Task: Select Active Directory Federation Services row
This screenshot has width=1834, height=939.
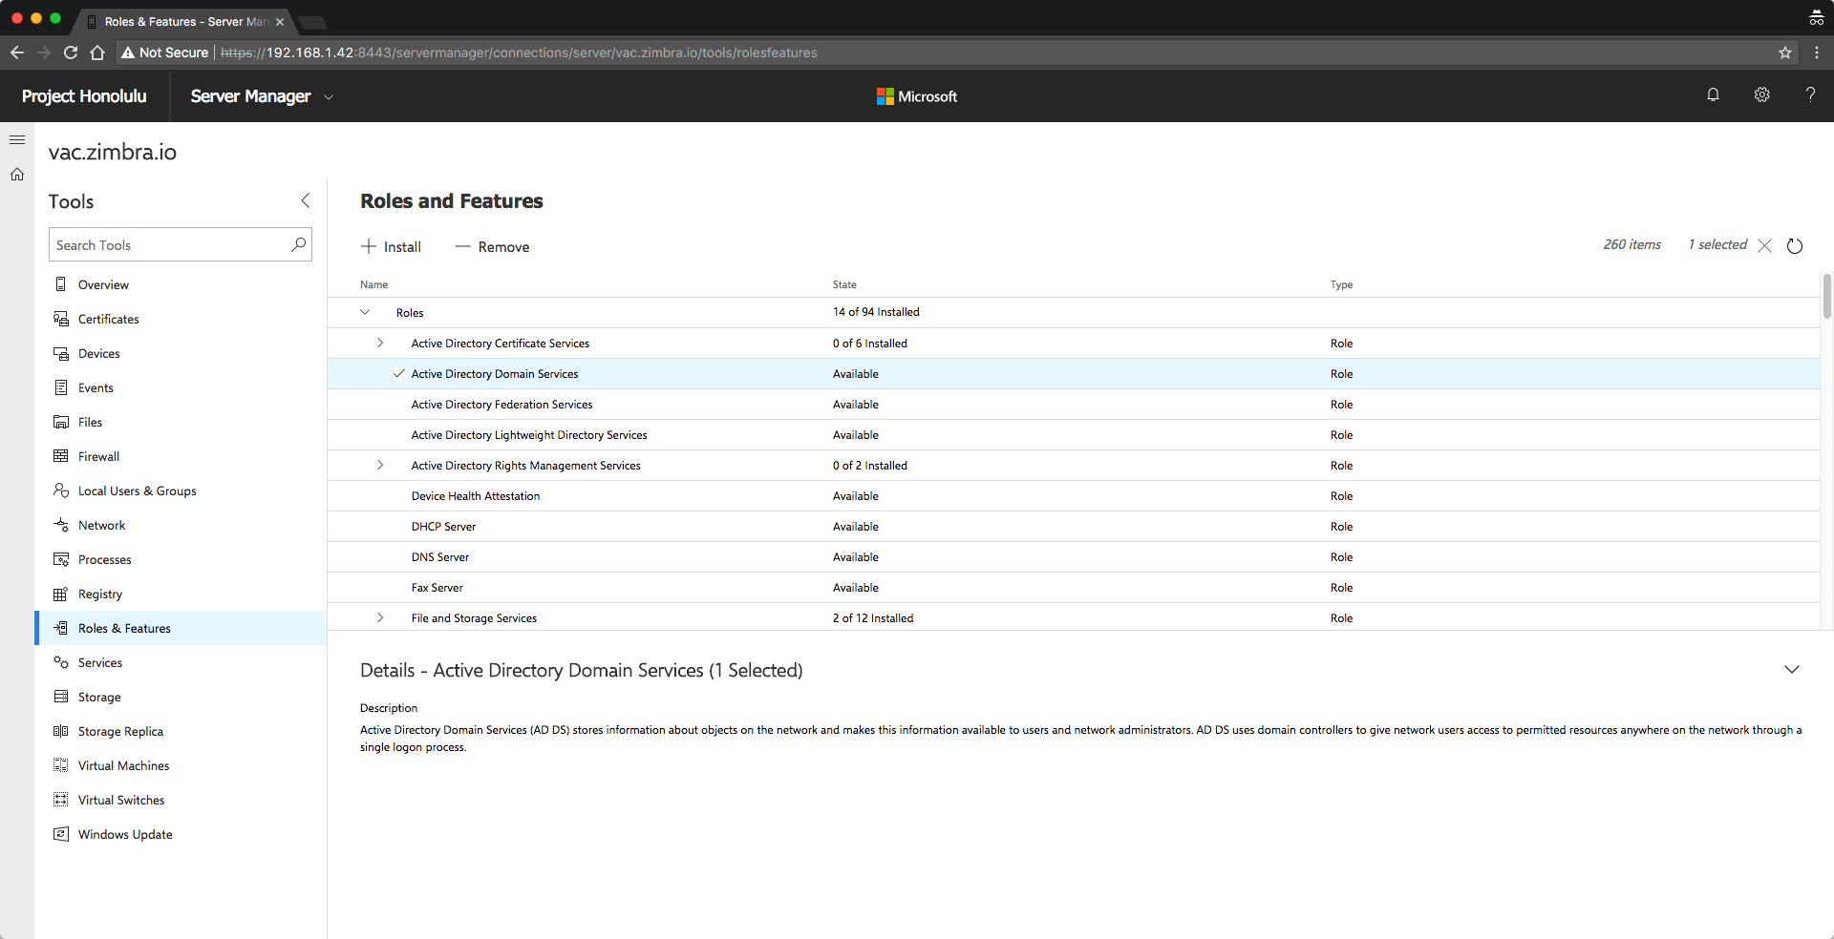Action: (1074, 405)
